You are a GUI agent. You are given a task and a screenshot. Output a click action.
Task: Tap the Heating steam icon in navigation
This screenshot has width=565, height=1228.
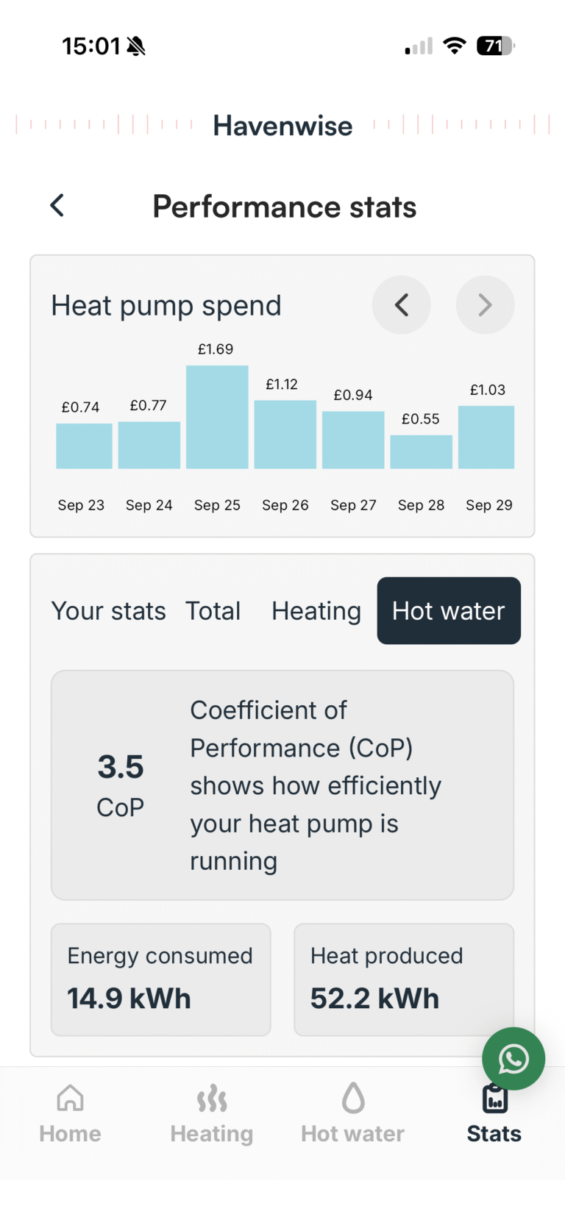212,1099
